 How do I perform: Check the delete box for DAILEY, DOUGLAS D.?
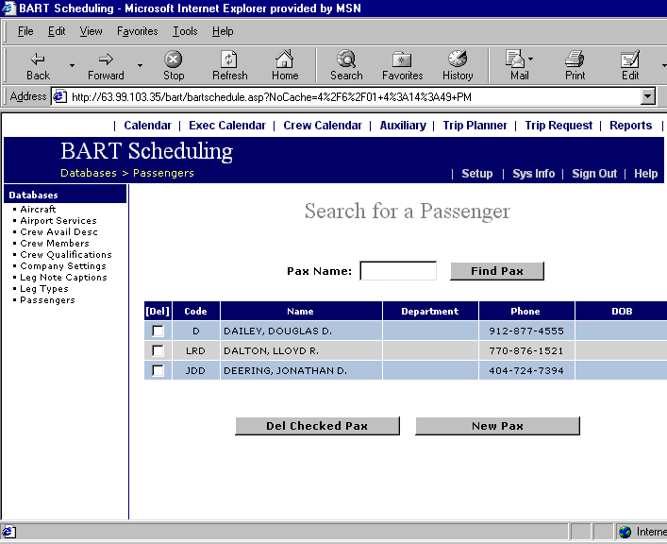[x=158, y=331]
